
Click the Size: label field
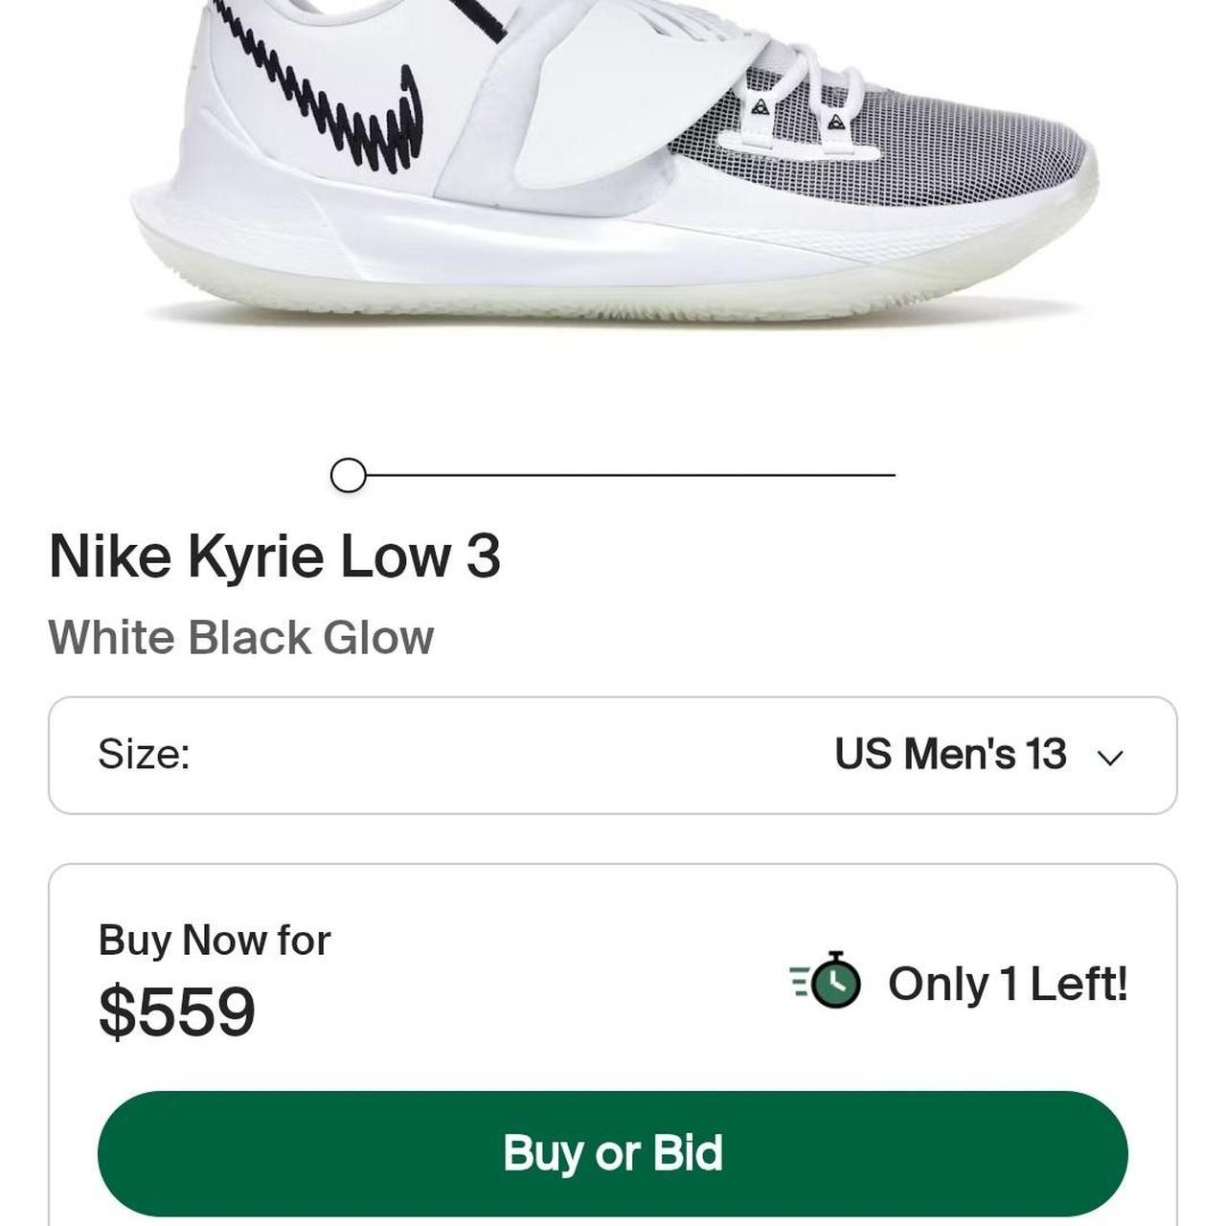click(x=144, y=754)
